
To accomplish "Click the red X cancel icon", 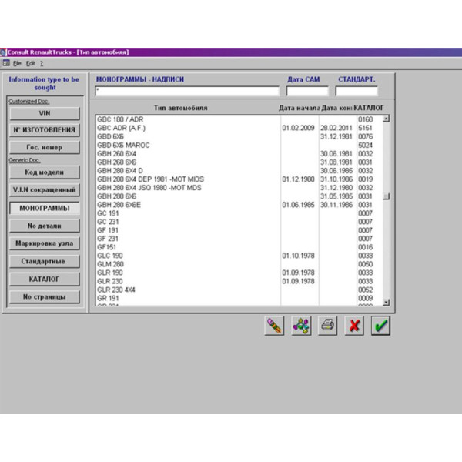I will [354, 326].
